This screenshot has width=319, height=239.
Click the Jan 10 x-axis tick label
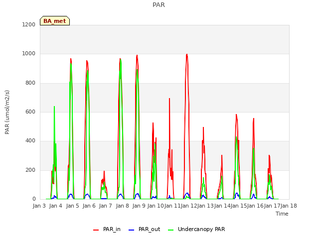tap(156, 206)
